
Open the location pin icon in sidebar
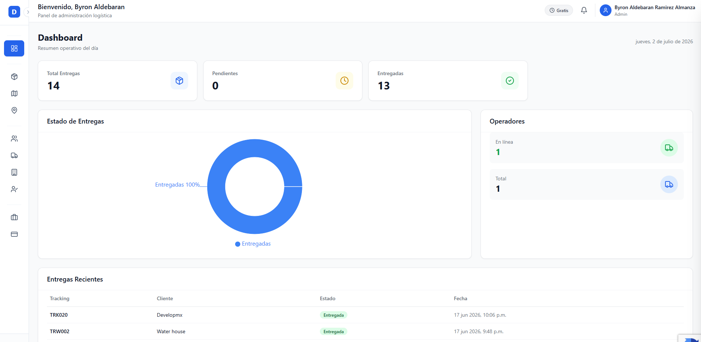[x=14, y=110]
